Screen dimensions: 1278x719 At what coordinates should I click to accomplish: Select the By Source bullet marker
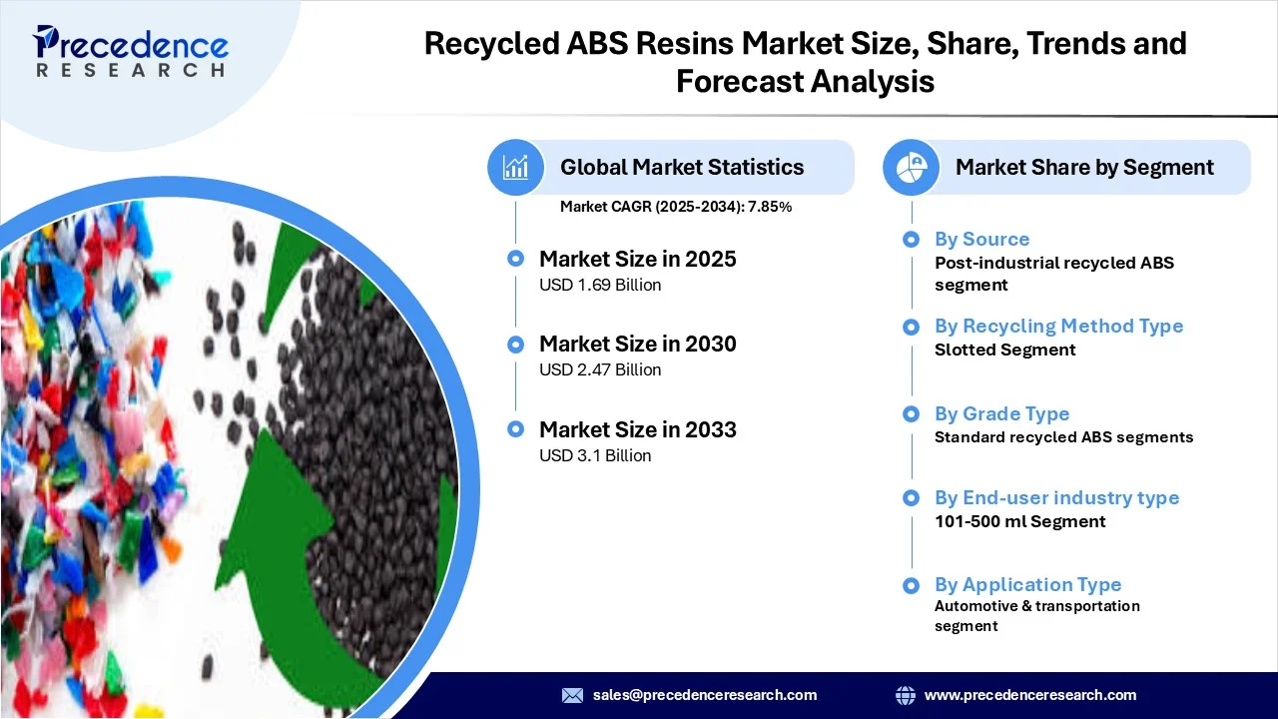[911, 240]
